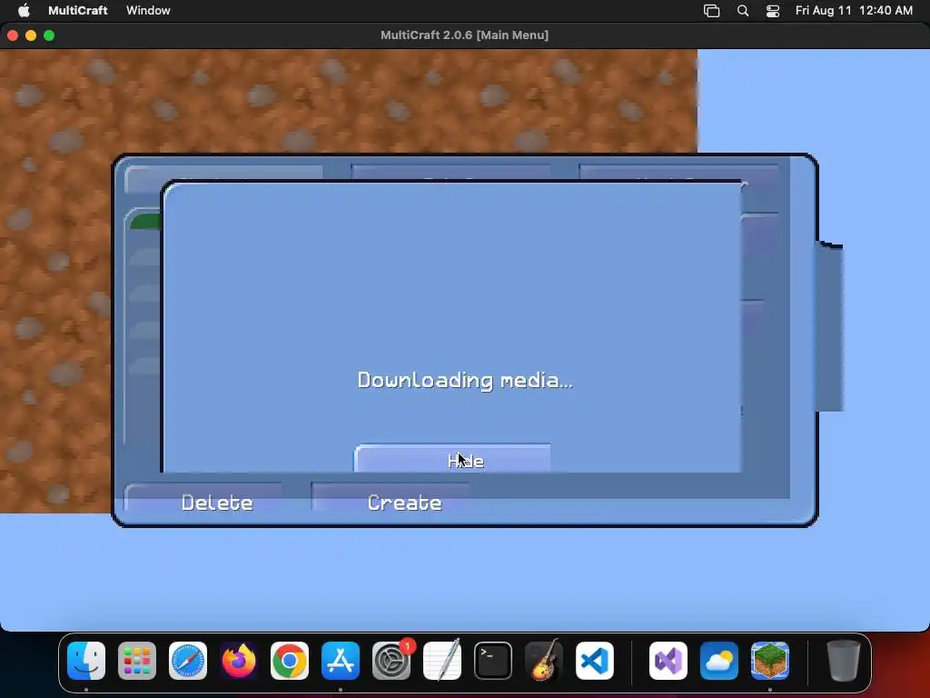
Task: Open App Store from the dock
Action: pyautogui.click(x=341, y=661)
